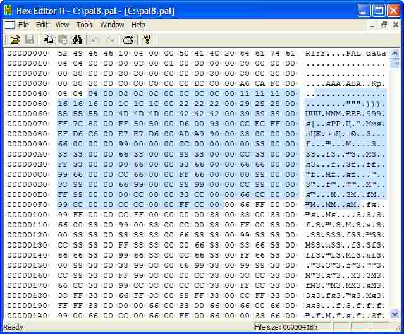Click the Open file toolbar icon

pyautogui.click(x=15, y=40)
